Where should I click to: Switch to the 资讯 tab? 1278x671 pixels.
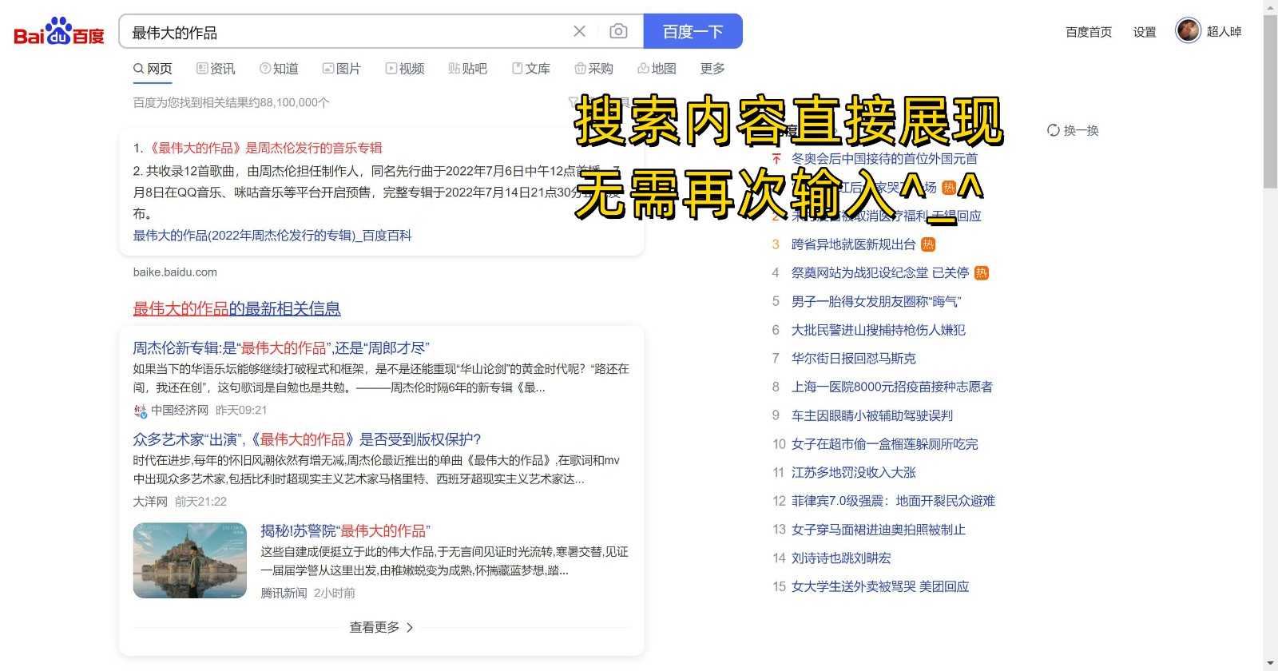point(216,69)
